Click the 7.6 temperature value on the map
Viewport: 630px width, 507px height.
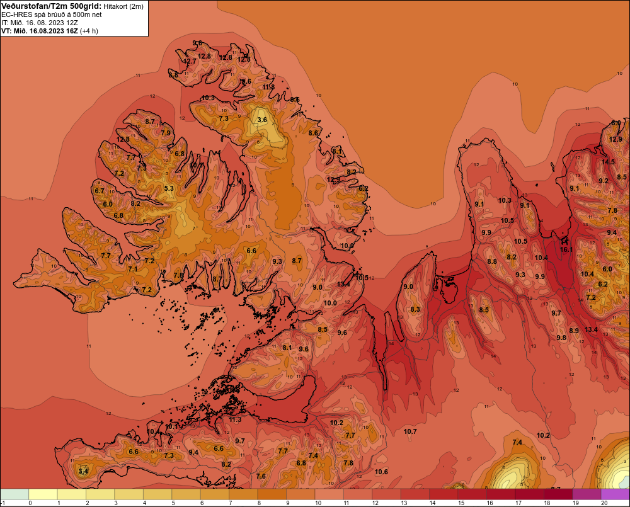pyautogui.click(x=261, y=476)
